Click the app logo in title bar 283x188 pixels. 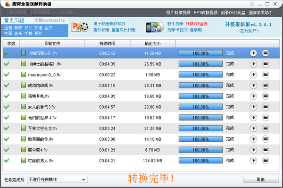pos(8,4)
